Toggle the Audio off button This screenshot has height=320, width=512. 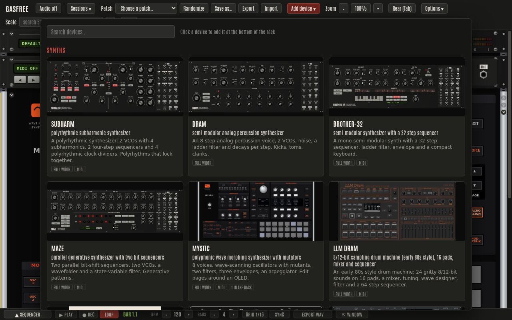(48, 8)
